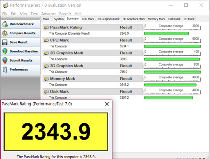Open the Test menu
The width and height of the screenshot is (210, 159).
tap(34, 14)
